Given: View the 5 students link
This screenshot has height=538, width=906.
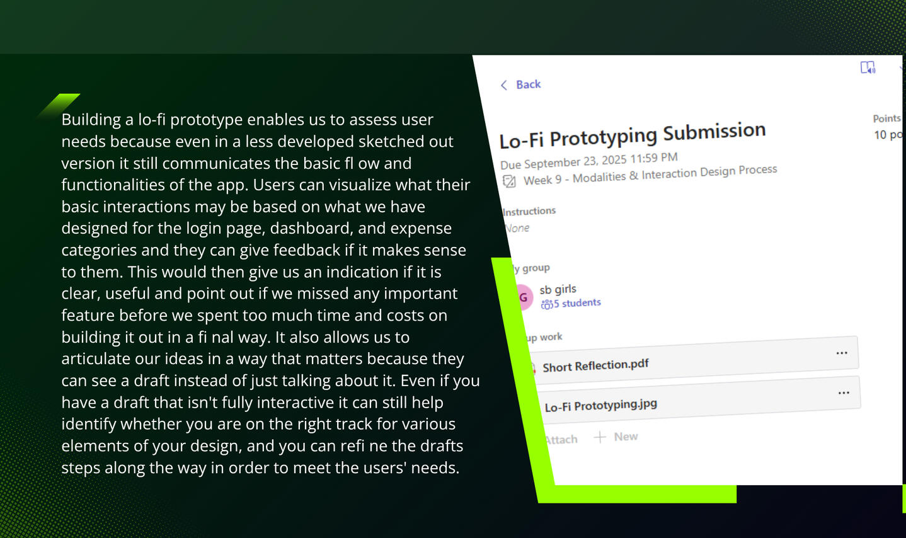Looking at the screenshot, I should pos(577,303).
